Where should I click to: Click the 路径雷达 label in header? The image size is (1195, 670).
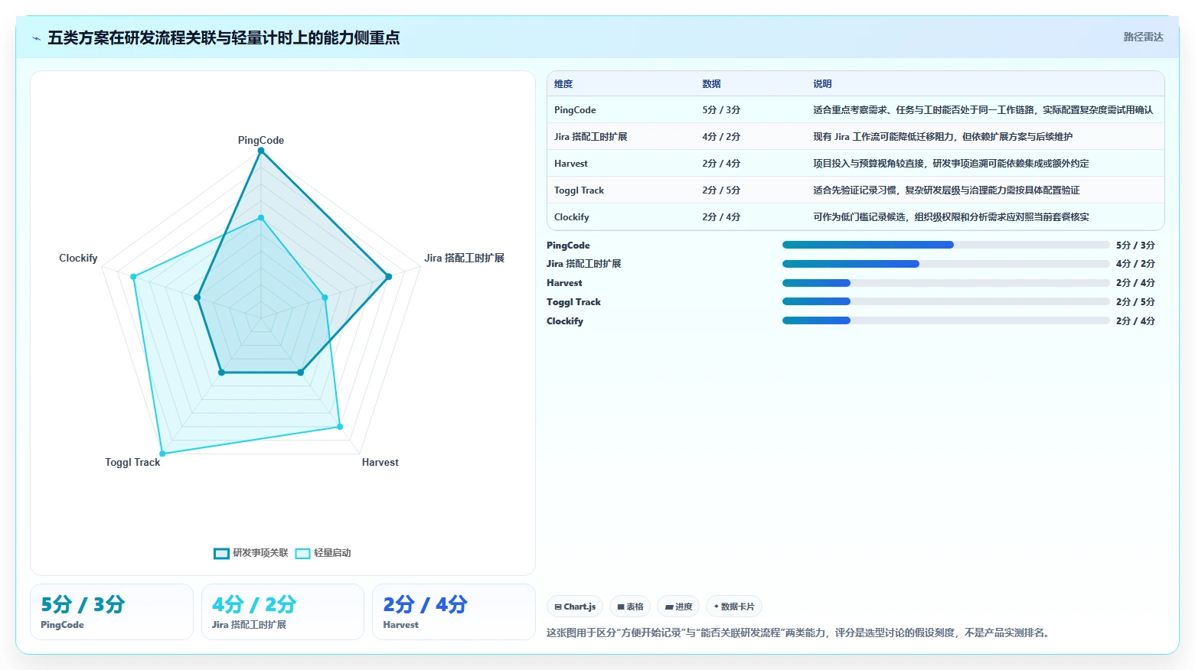click(1143, 37)
